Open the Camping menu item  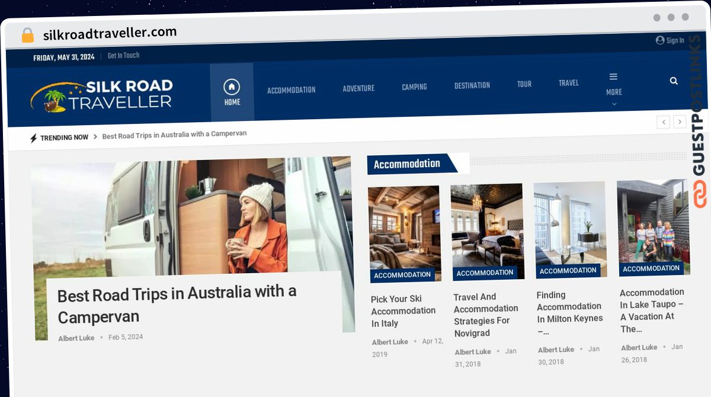(414, 87)
